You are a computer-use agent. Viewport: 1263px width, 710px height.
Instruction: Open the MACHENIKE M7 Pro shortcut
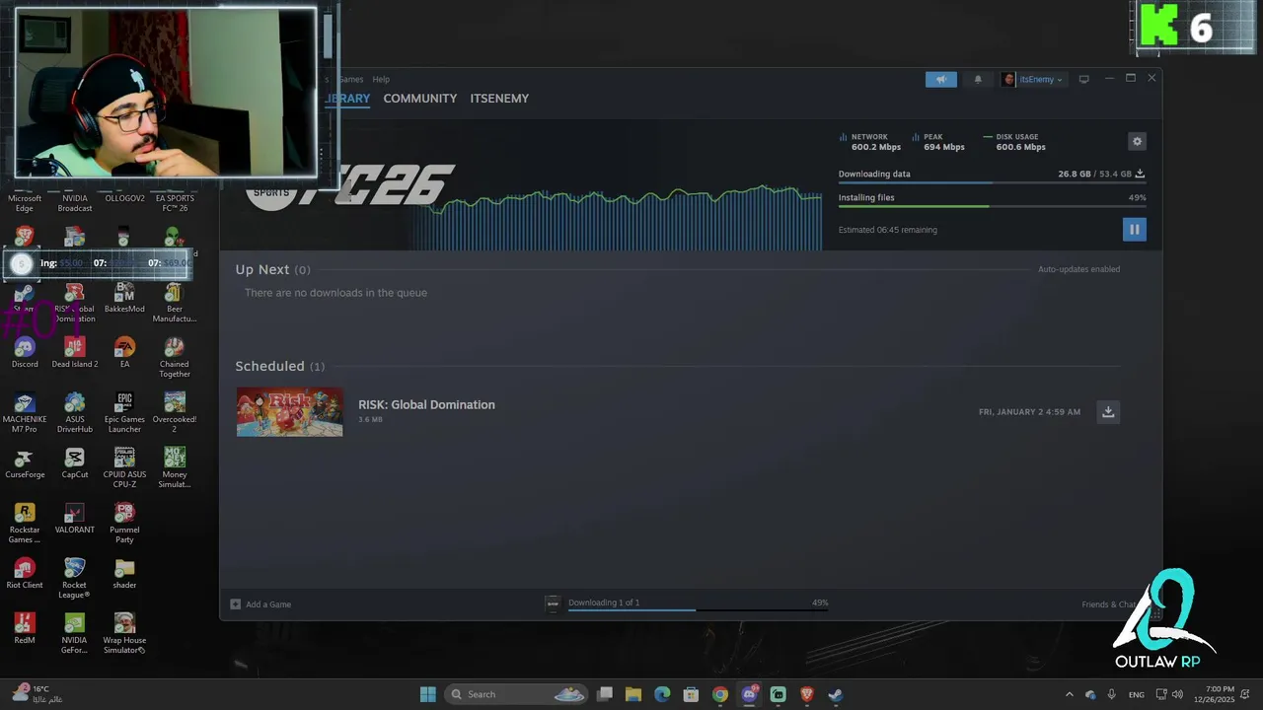point(25,412)
